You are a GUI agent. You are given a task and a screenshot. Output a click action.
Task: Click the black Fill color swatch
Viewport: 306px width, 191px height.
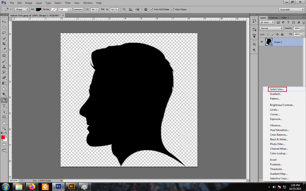click(x=39, y=10)
